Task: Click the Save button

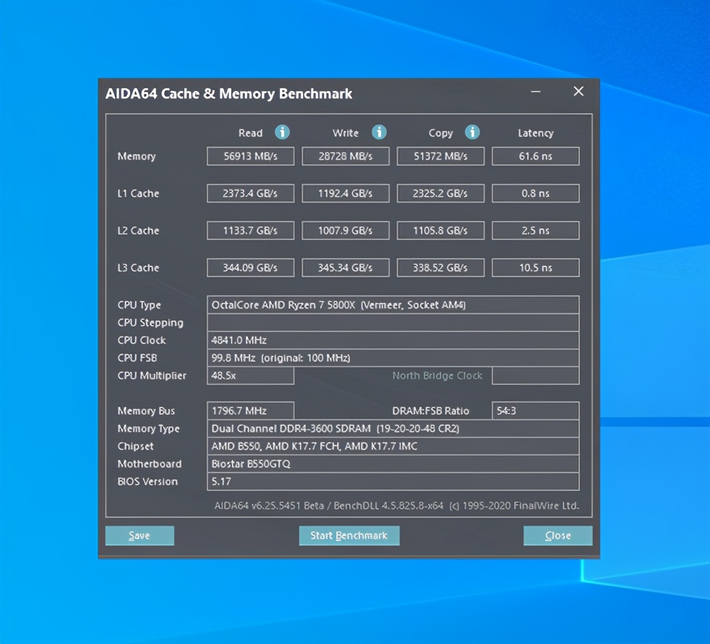Action: 140,536
